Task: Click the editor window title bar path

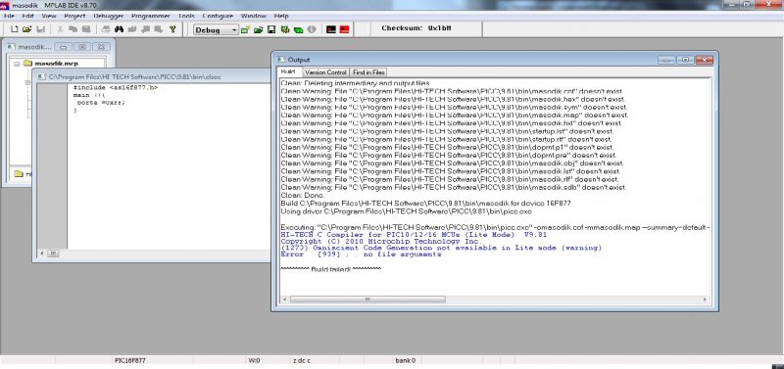Action: coord(135,77)
